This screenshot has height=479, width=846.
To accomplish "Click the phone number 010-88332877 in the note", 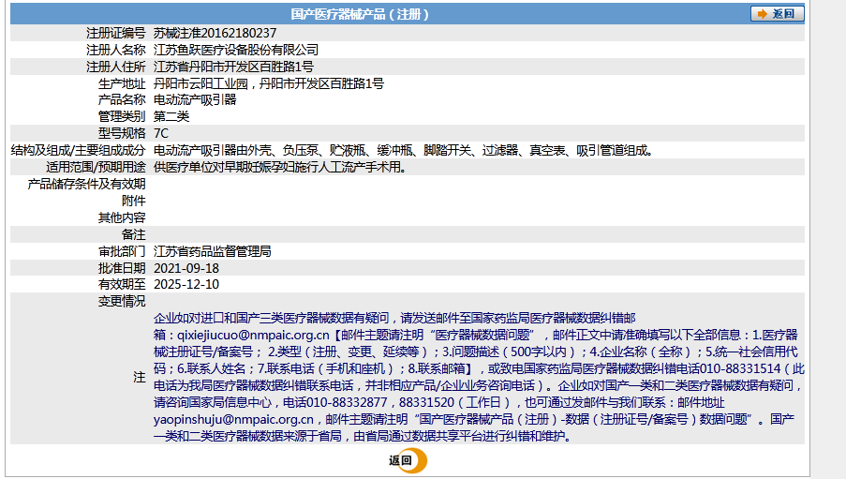I will (347, 403).
